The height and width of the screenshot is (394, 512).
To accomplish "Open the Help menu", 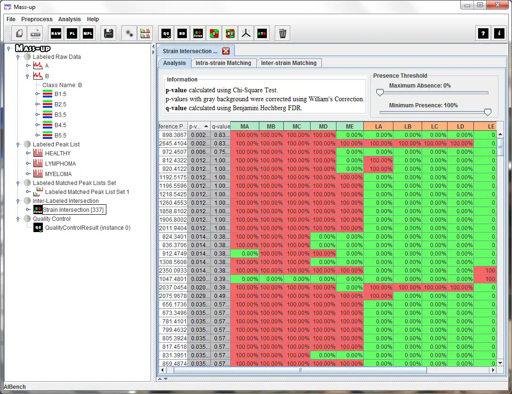I will point(93,19).
